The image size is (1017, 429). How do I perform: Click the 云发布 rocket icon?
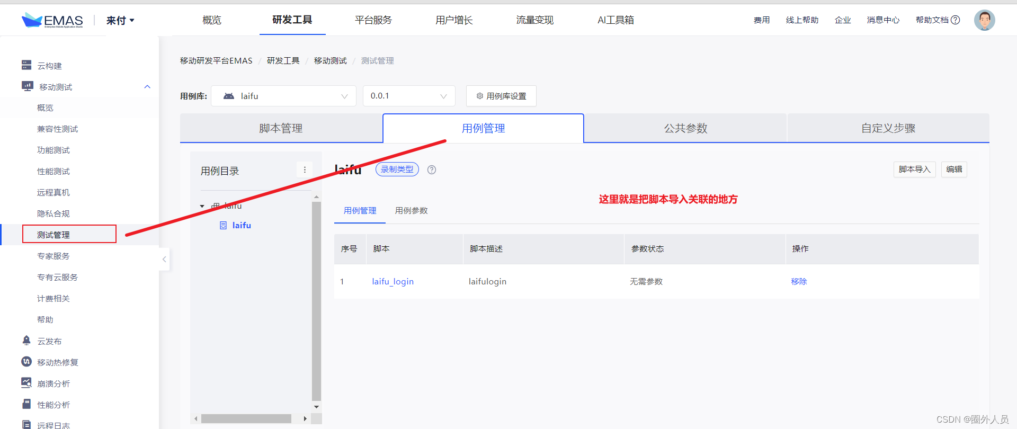26,341
